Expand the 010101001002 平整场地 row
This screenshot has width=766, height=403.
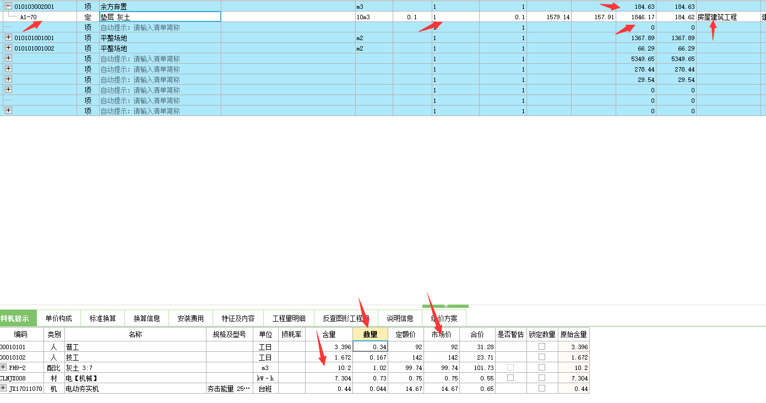click(8, 48)
